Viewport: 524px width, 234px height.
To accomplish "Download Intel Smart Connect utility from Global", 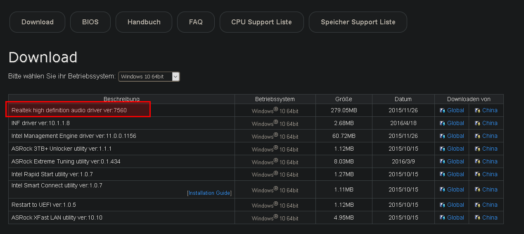I will point(455,189).
